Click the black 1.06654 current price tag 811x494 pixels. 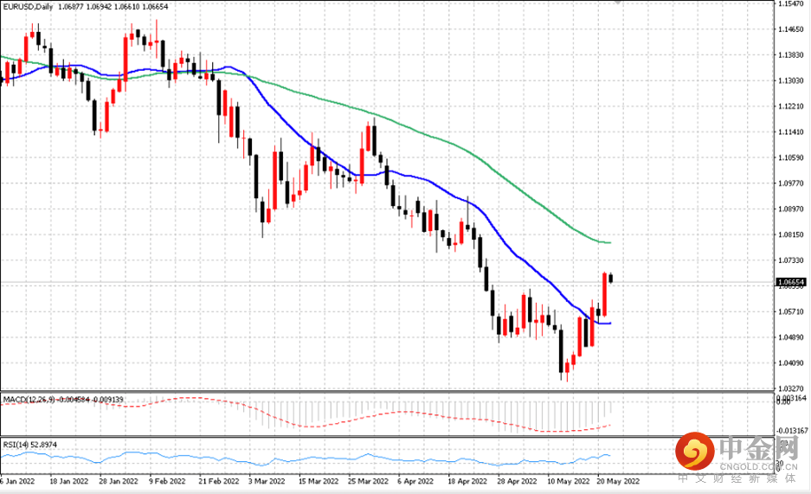pyautogui.click(x=791, y=282)
